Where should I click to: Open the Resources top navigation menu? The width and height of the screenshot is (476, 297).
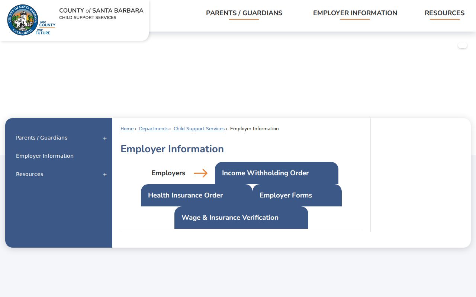tap(444, 13)
